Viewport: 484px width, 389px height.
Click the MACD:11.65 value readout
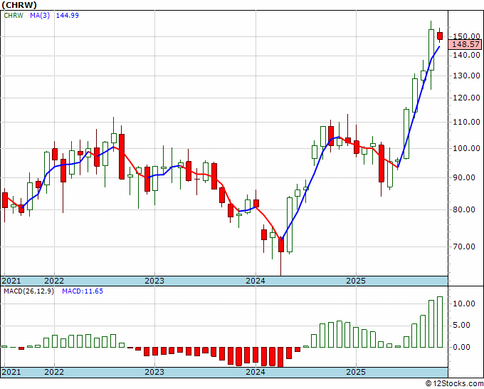click(x=83, y=291)
